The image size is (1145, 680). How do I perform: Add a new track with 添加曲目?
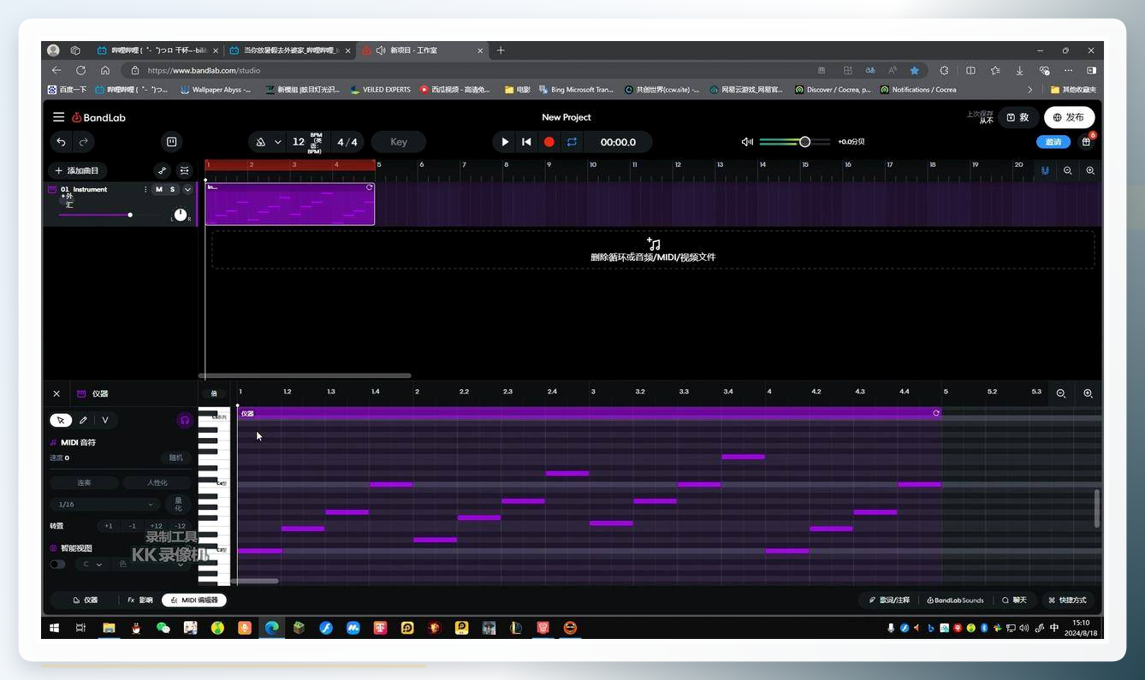click(77, 170)
